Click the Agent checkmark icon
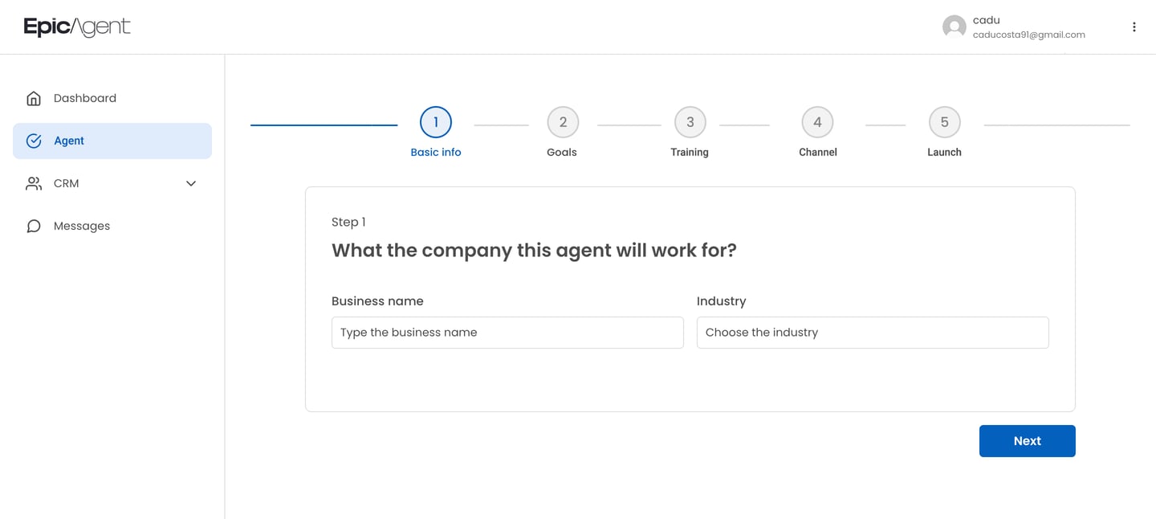The image size is (1156, 519). (34, 141)
